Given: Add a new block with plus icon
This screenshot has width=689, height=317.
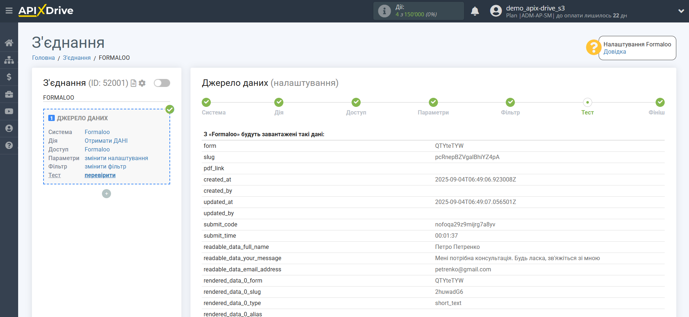Looking at the screenshot, I should (x=106, y=194).
